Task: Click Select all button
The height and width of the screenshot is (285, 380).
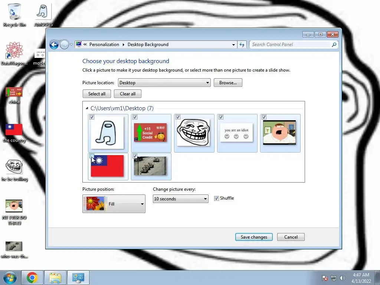Action: tap(97, 94)
